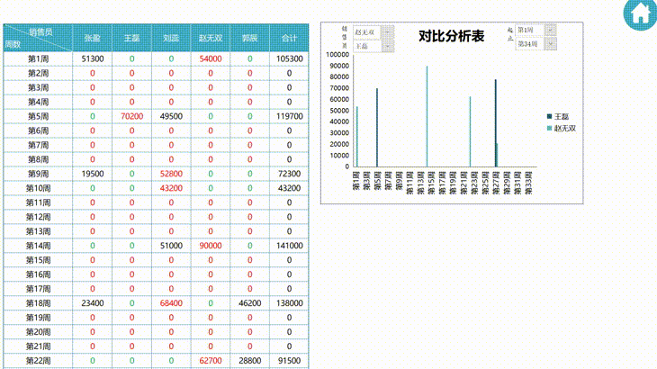
Task: Select the 119700 total cell
Action: [289, 116]
